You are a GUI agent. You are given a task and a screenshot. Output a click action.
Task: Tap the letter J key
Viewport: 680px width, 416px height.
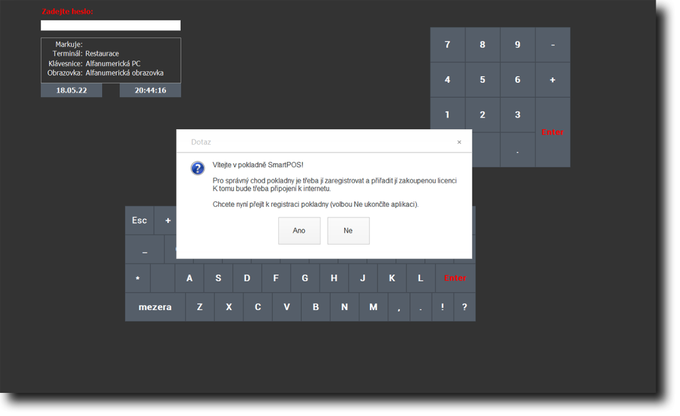(x=362, y=278)
